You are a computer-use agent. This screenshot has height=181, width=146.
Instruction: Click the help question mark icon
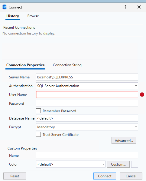point(125,7)
